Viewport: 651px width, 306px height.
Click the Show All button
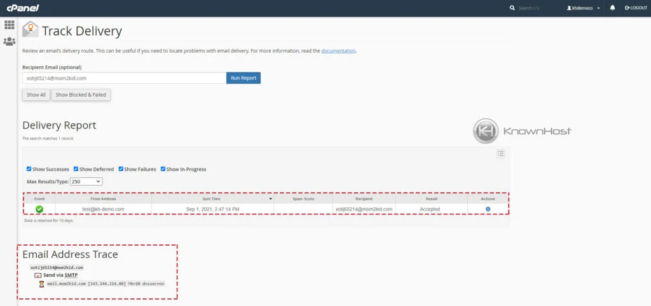pos(36,95)
